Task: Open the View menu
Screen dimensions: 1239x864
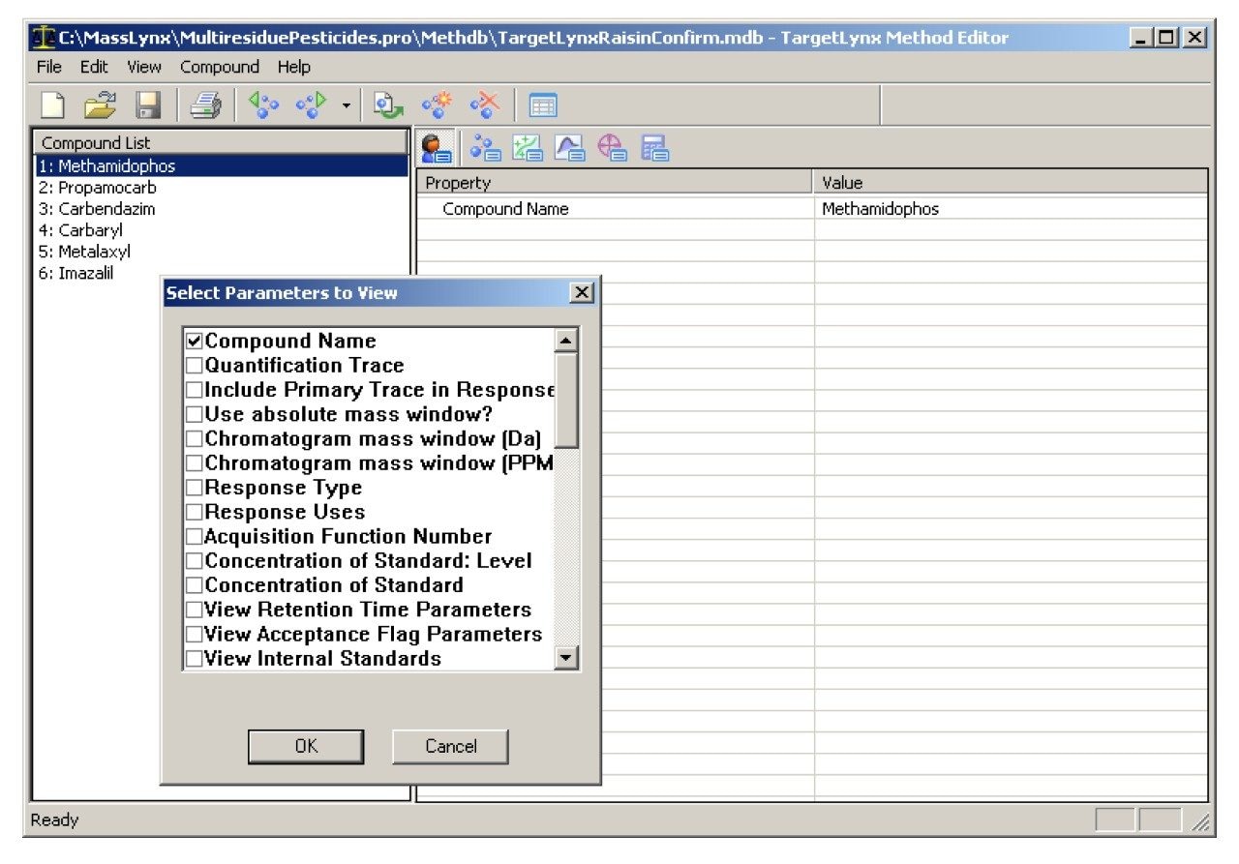Action: click(x=144, y=67)
